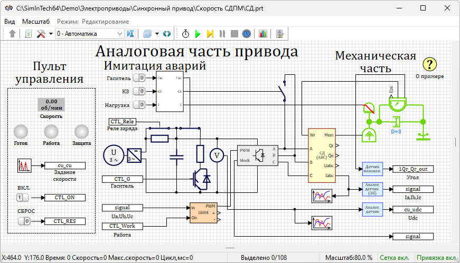Click 'Привязка вкл.' in the status bar
Viewport: 460px width, 263px height.
[436, 258]
